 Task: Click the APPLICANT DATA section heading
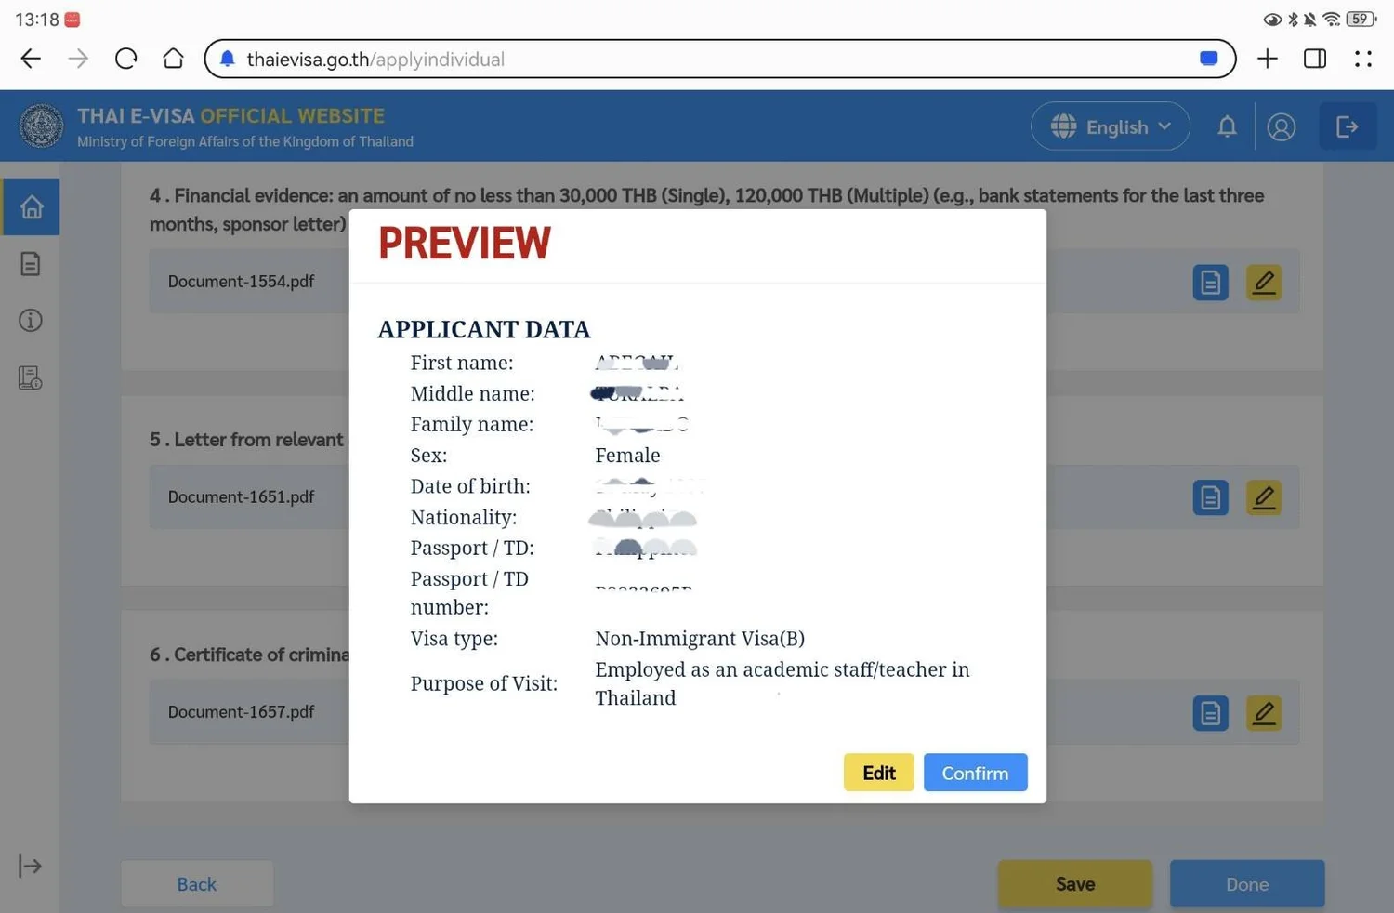484,329
